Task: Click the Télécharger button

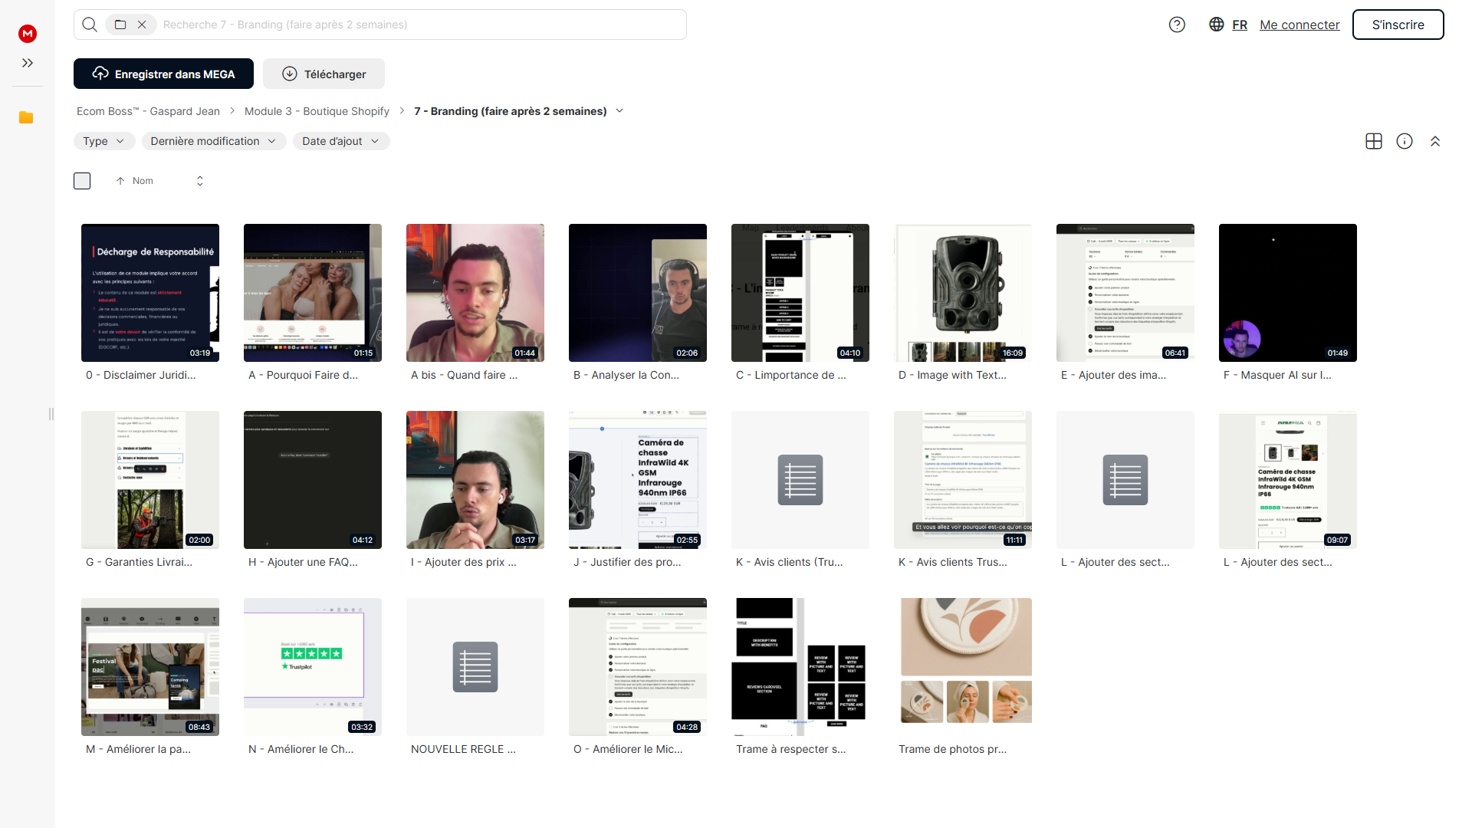Action: [x=324, y=74]
